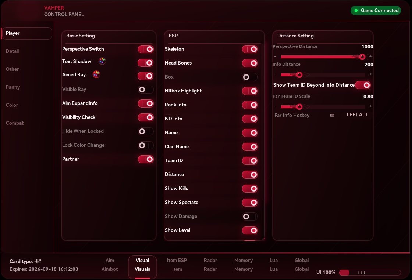The image size is (412, 280).
Task: Click the plus icon for Perspective Distance
Action: pos(370,56)
